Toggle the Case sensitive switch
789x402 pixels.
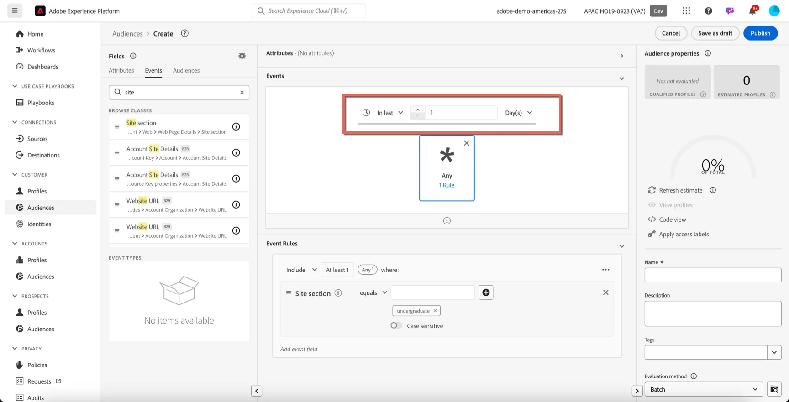click(x=396, y=326)
